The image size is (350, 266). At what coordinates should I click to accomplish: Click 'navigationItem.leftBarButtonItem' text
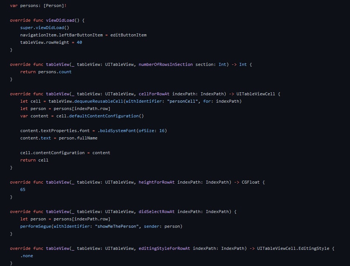point(61,35)
